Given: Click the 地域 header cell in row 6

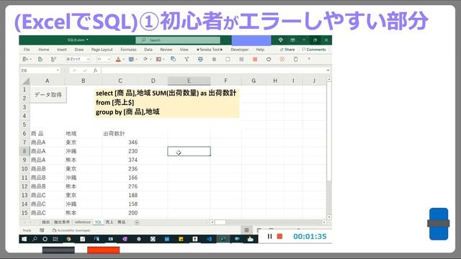Looking at the screenshot, I should pyautogui.click(x=84, y=134).
